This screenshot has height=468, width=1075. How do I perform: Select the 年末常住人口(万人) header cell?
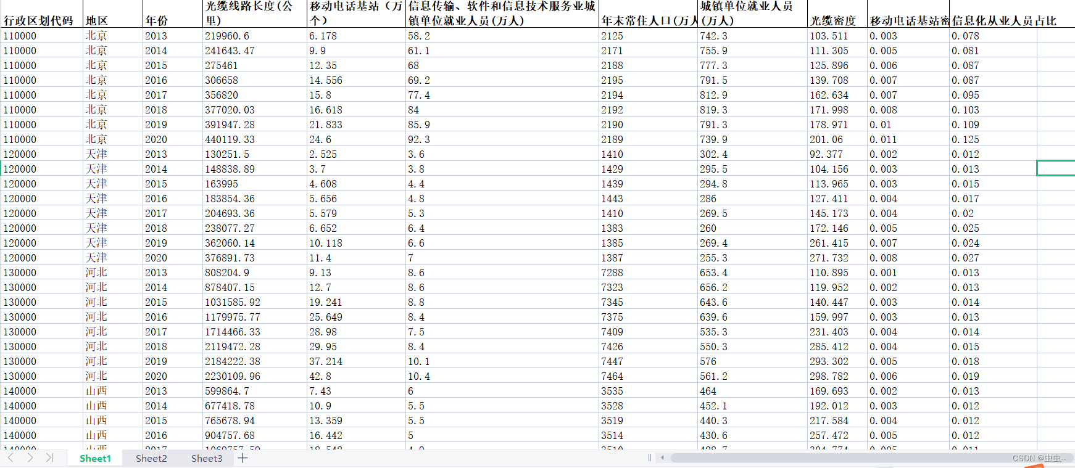tap(649, 14)
